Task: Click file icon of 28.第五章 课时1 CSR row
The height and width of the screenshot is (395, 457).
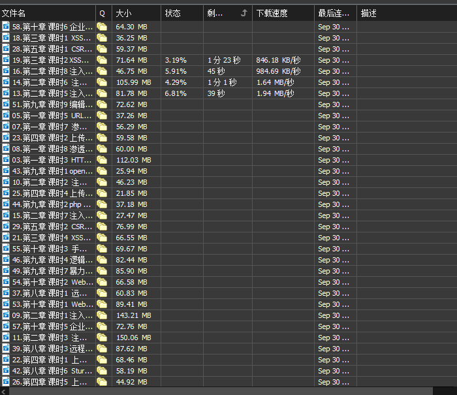Action: (x=6, y=49)
